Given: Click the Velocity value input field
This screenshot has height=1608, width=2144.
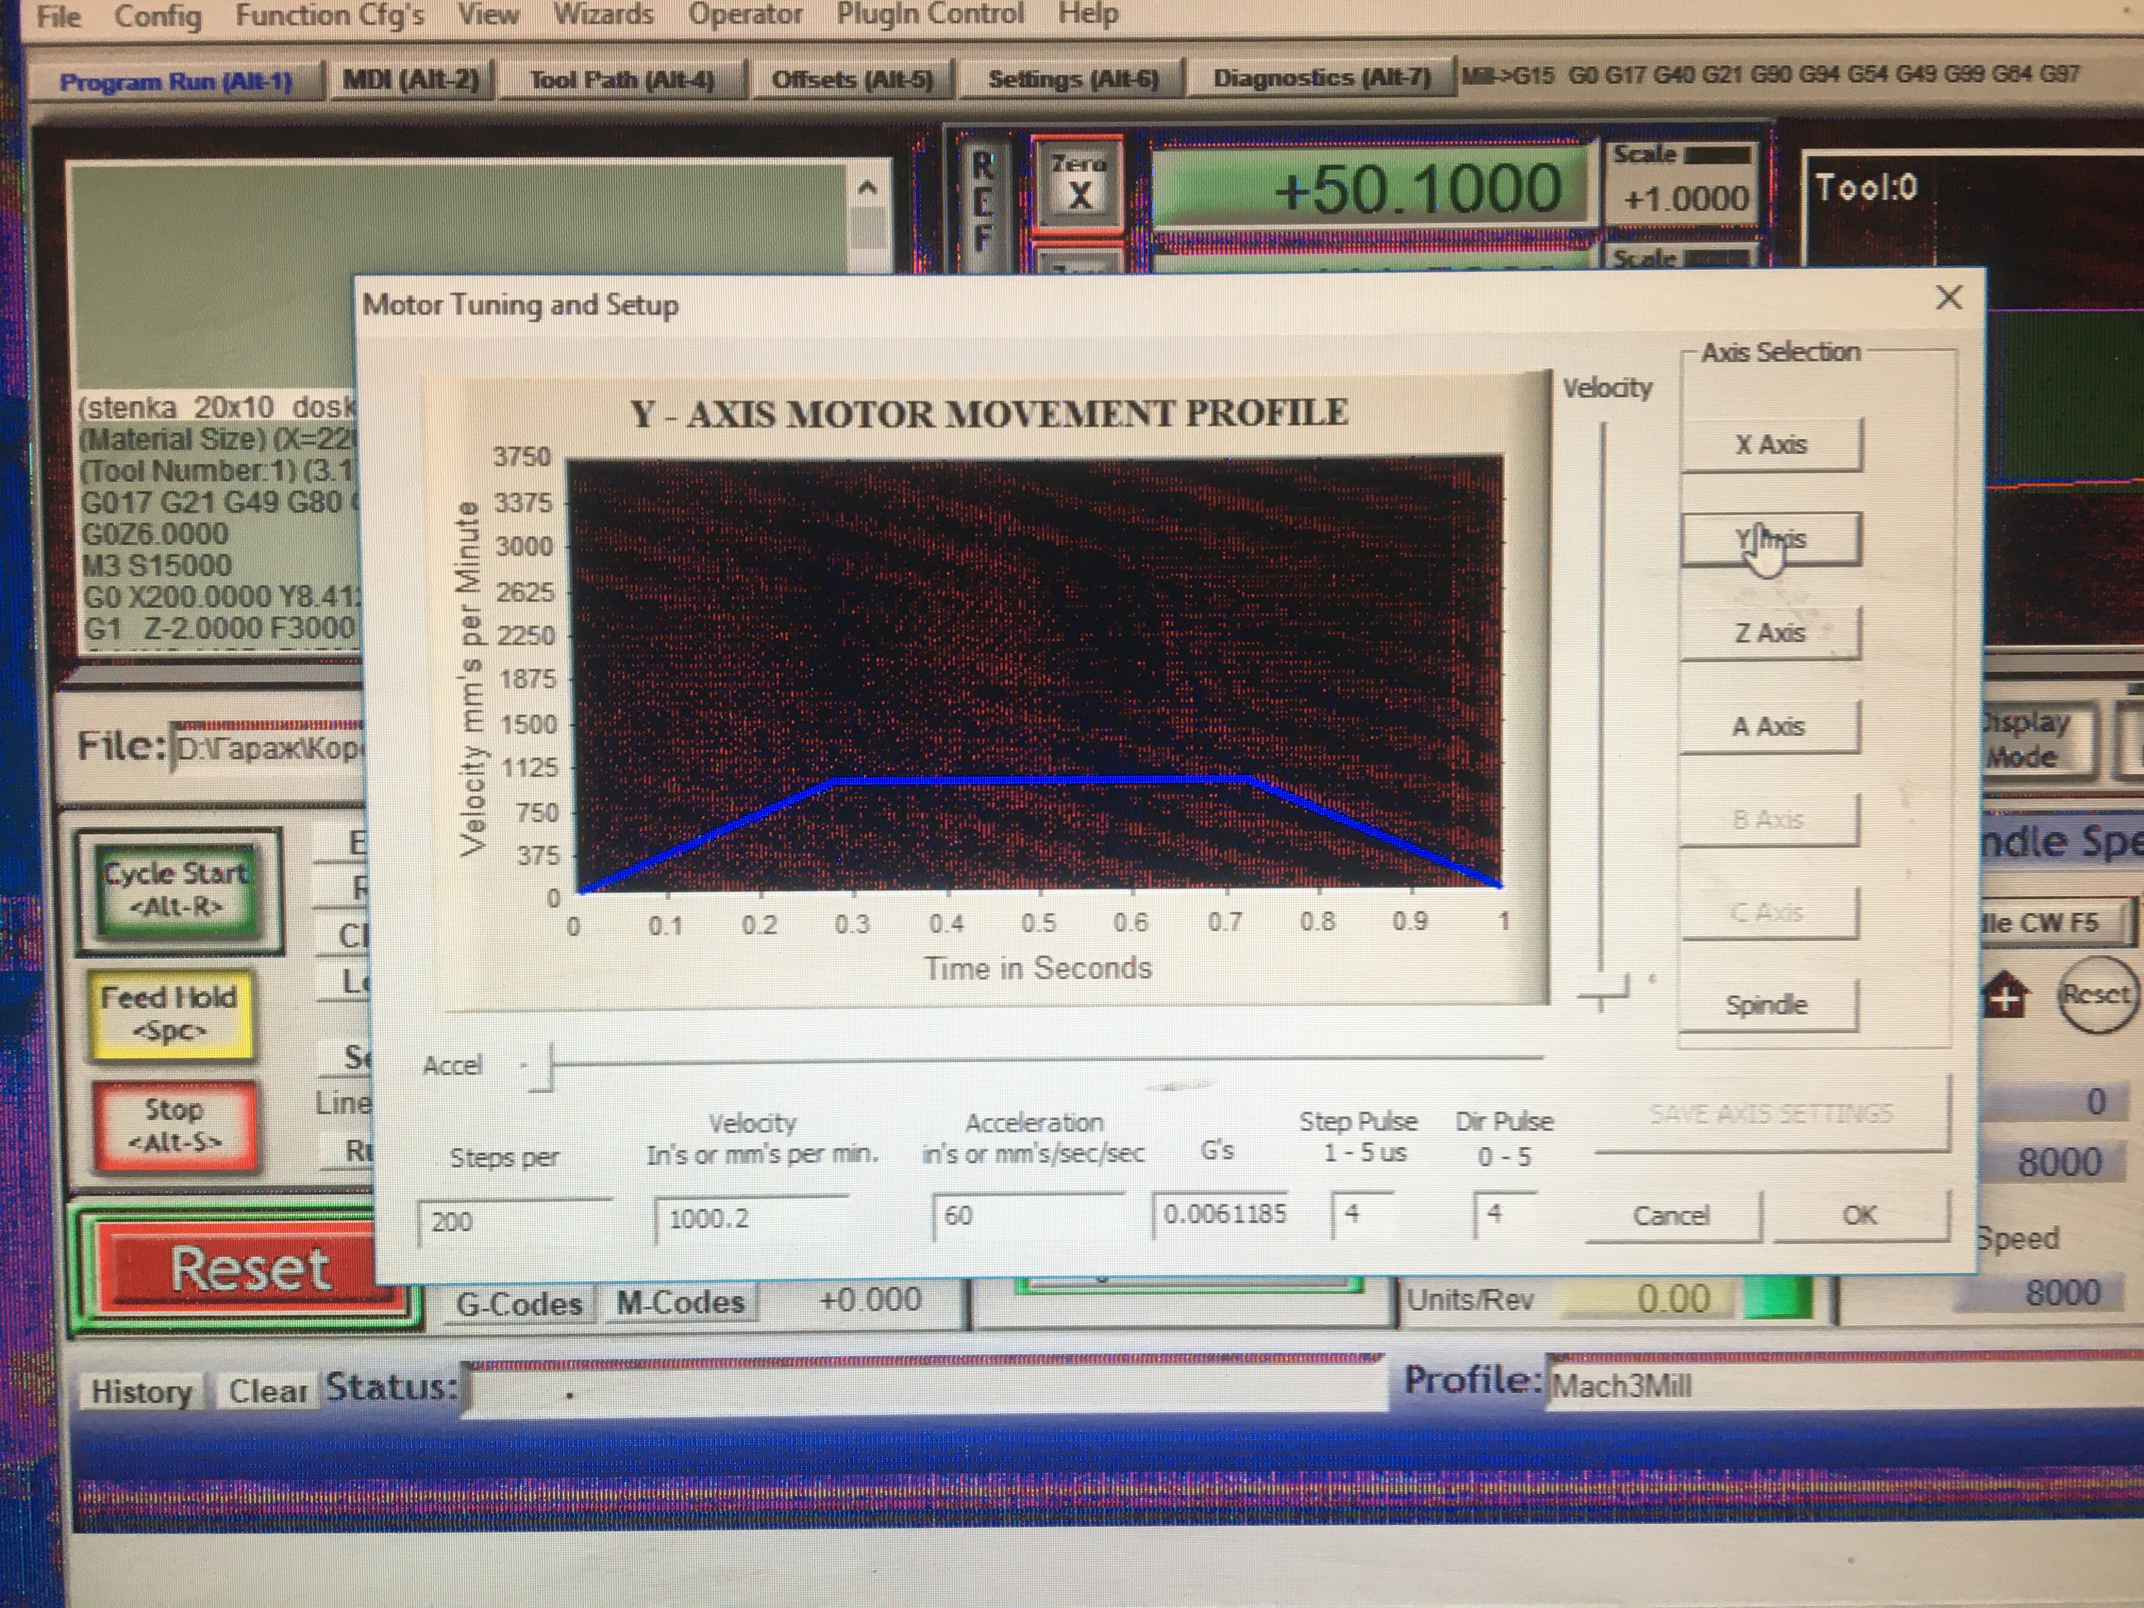Looking at the screenshot, I should coord(750,1219).
